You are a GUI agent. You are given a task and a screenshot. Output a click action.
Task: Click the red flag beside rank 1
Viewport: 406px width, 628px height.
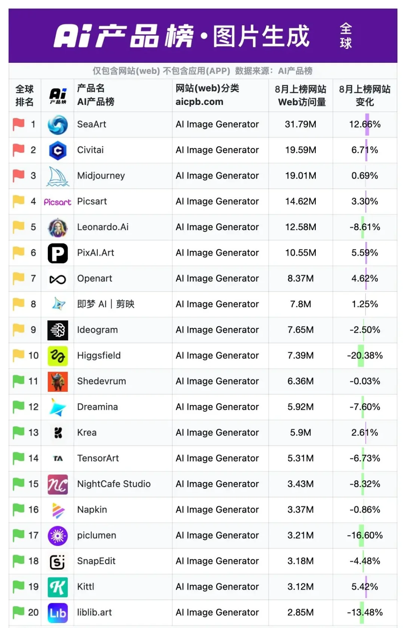(18, 124)
